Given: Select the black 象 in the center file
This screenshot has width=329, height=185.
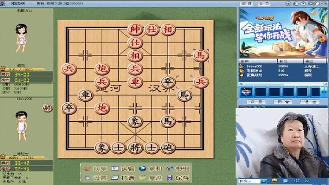Looking at the screenshot, I should 135,121.
